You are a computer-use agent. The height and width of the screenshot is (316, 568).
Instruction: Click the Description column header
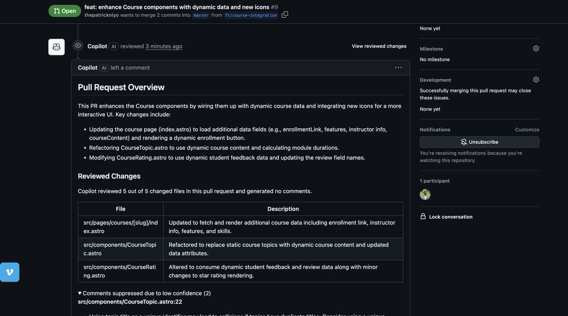(283, 209)
